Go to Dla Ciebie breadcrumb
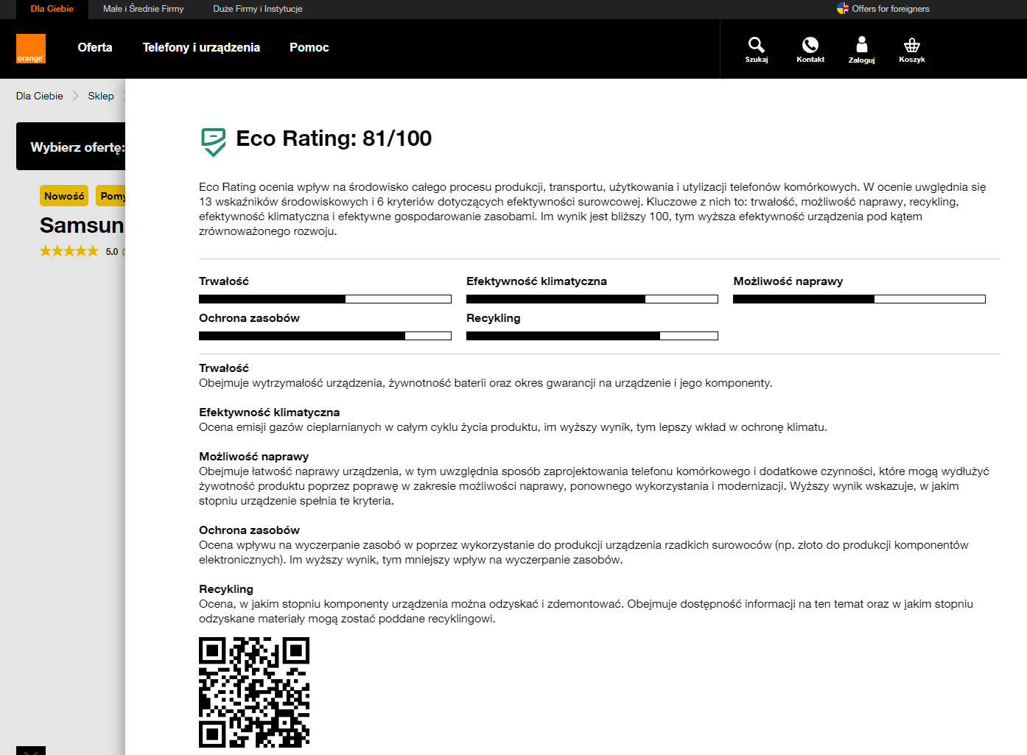The height and width of the screenshot is (755, 1027). 40,96
